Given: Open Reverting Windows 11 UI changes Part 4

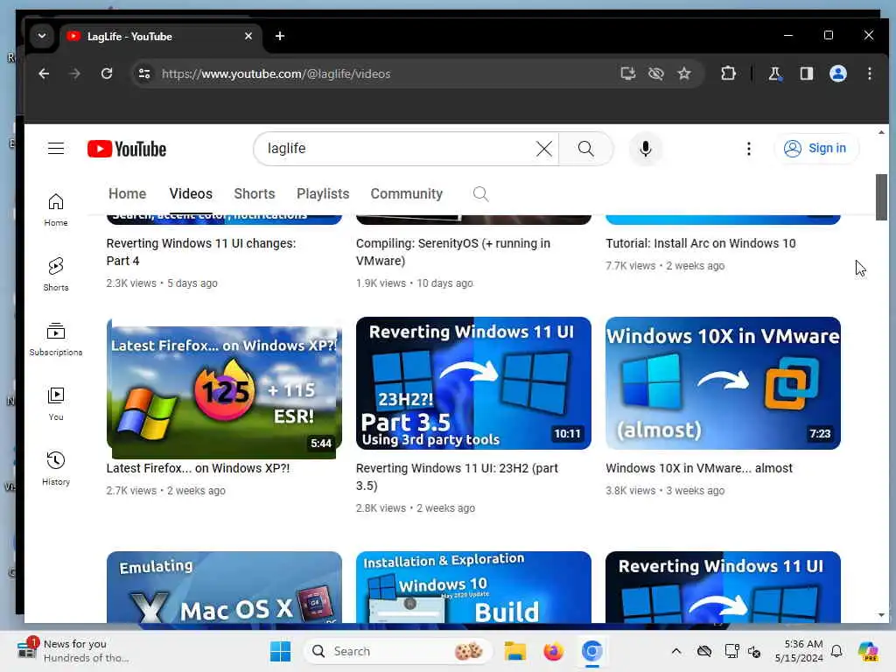Looking at the screenshot, I should (x=200, y=252).
